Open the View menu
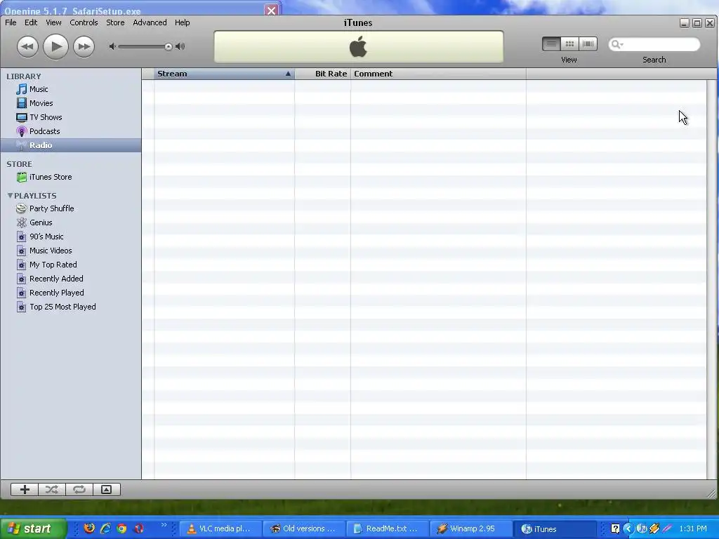719x539 pixels. click(53, 22)
